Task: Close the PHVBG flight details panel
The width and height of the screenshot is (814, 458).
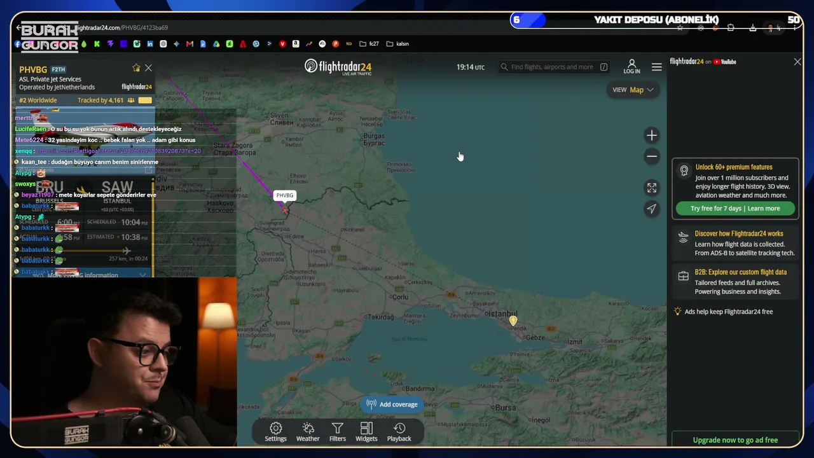Action: [148, 67]
